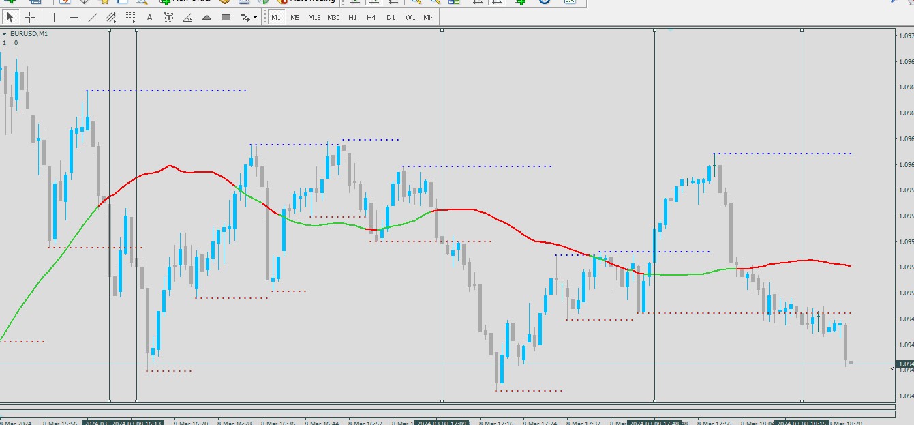Switch chart to D1 timeframe
The width and height of the screenshot is (914, 425).
391,17
